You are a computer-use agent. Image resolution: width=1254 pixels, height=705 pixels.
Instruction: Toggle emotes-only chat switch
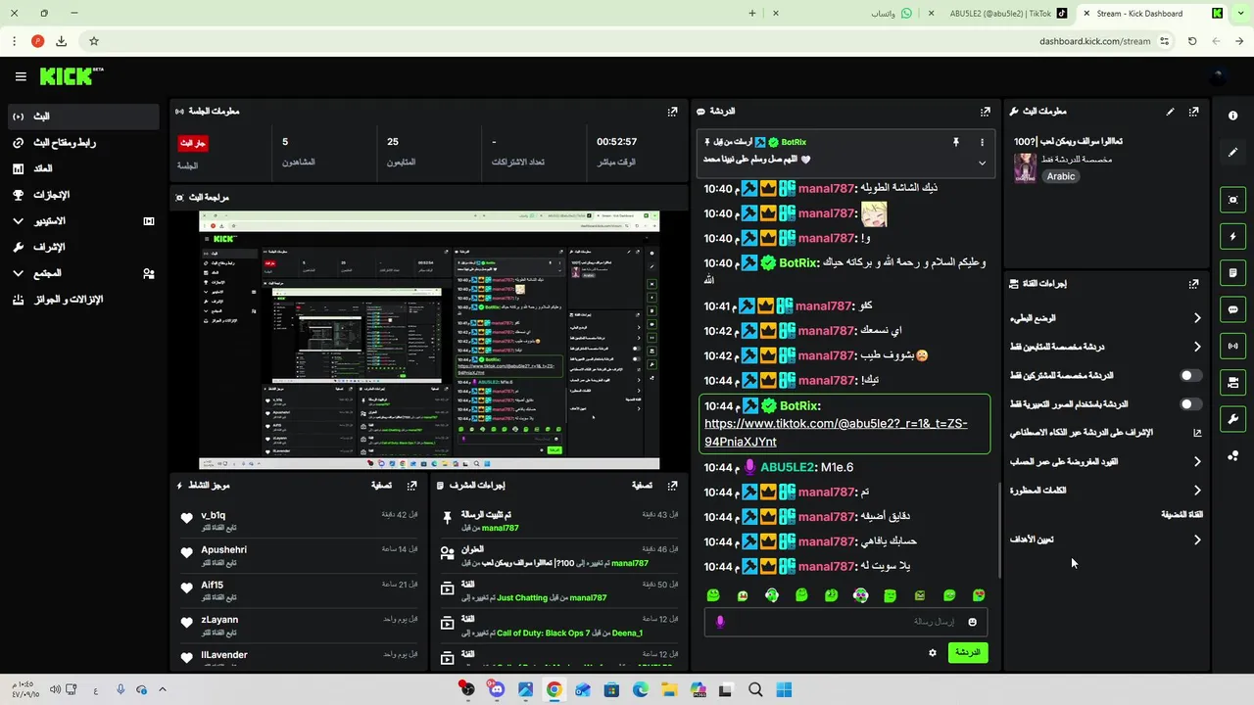pos(1190,404)
